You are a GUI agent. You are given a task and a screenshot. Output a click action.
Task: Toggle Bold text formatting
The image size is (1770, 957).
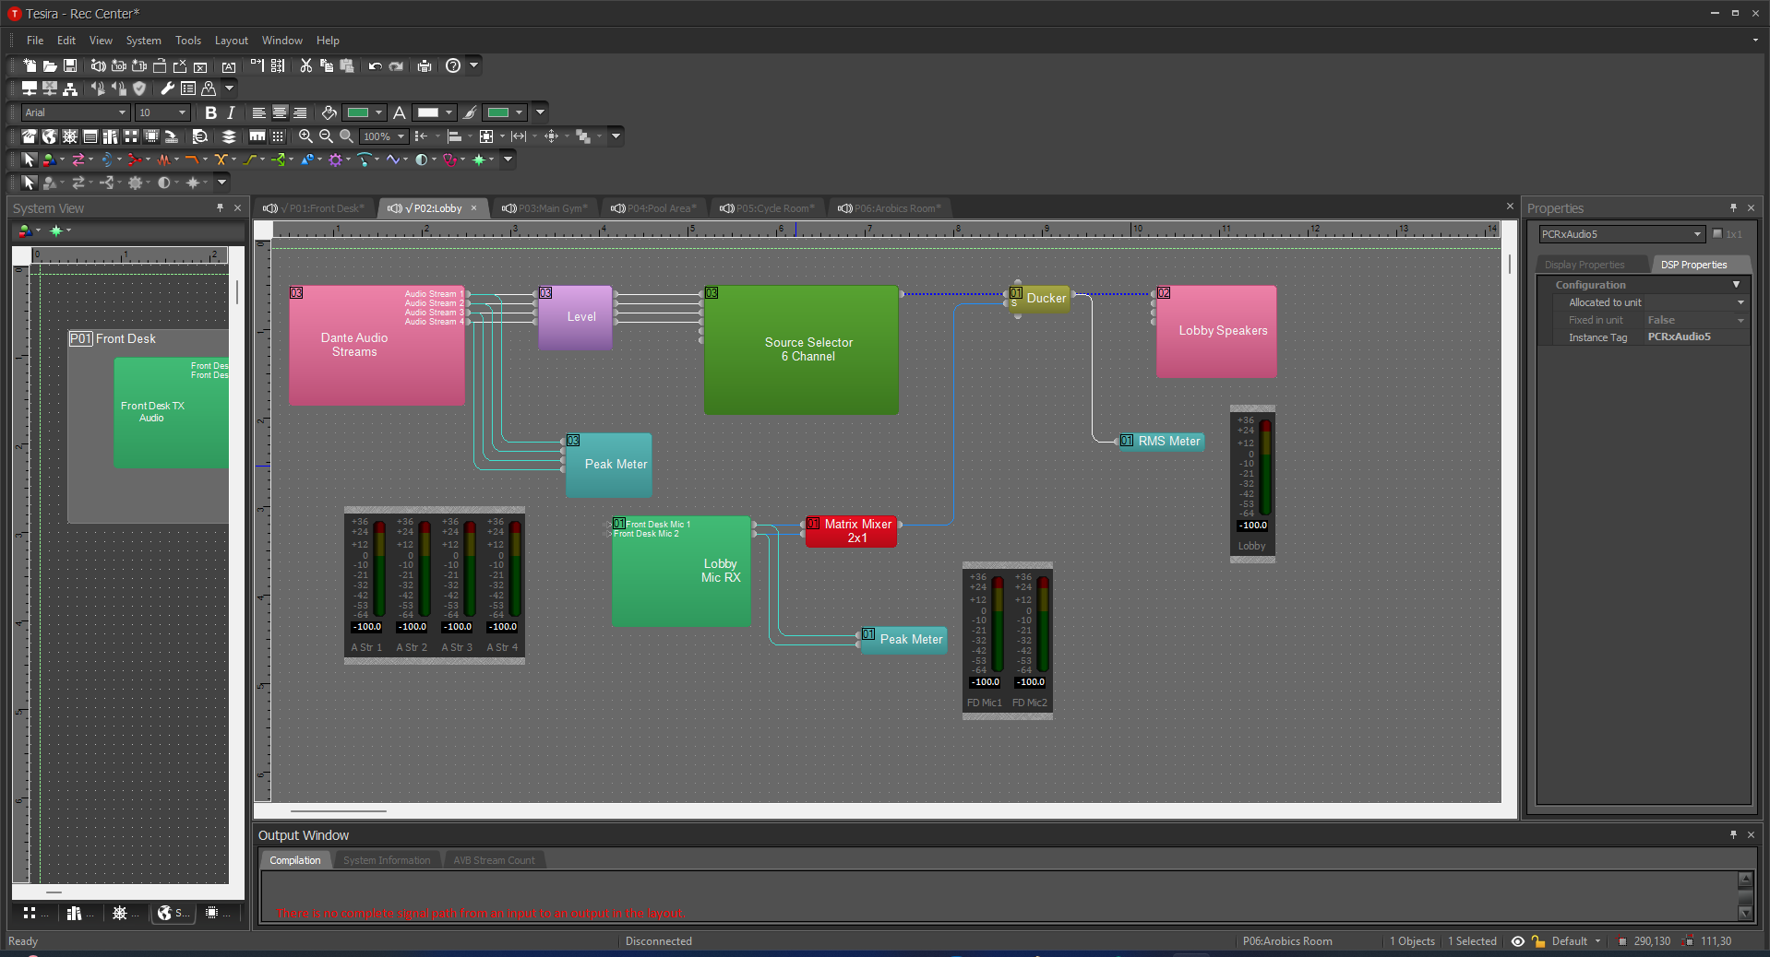[x=210, y=112]
